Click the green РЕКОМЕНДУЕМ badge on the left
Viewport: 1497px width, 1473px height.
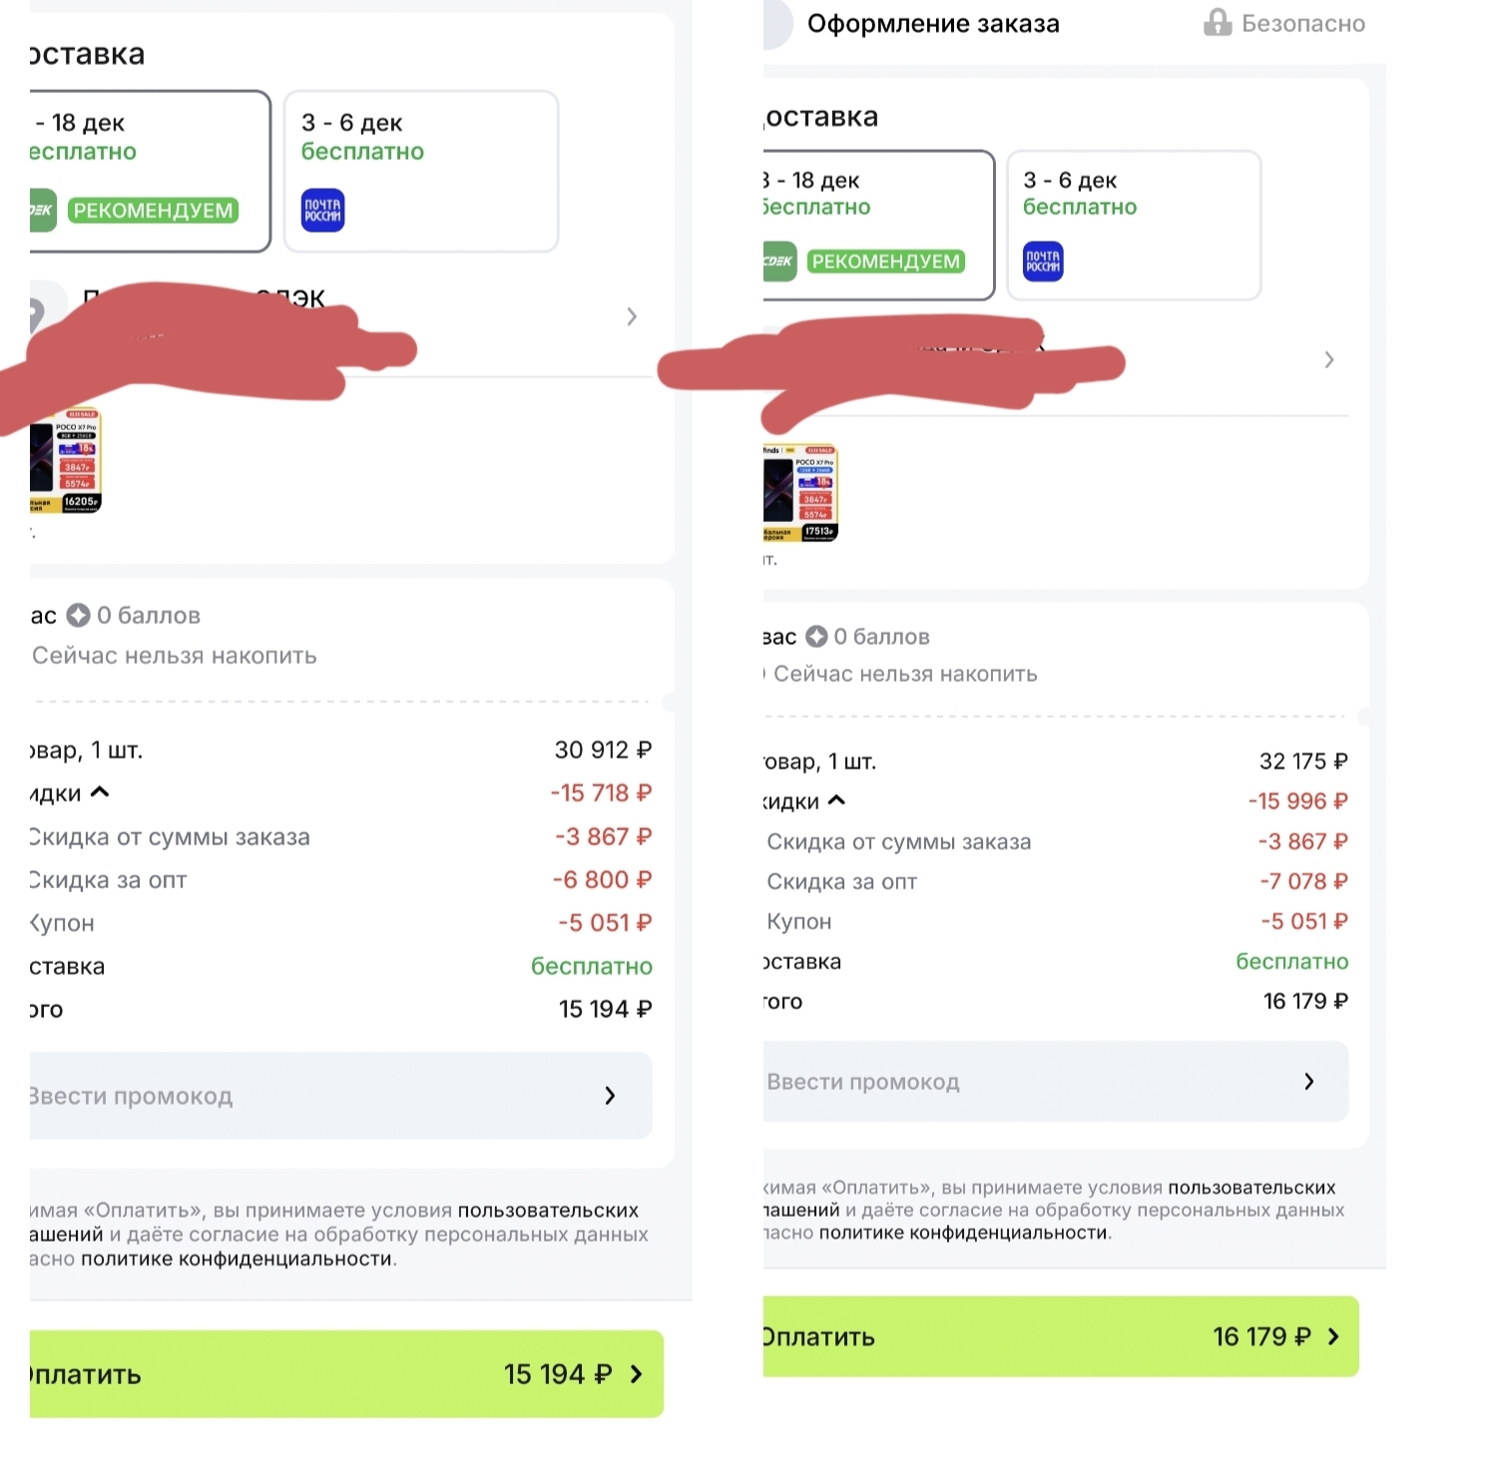(x=153, y=211)
